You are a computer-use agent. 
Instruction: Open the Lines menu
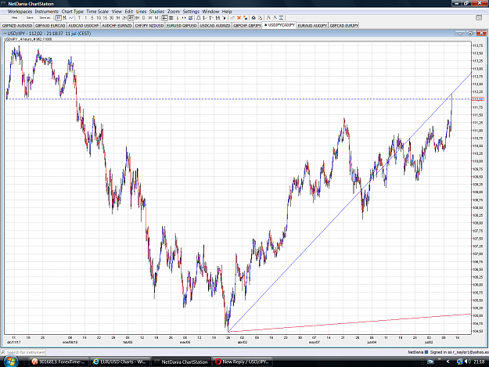tap(141, 12)
